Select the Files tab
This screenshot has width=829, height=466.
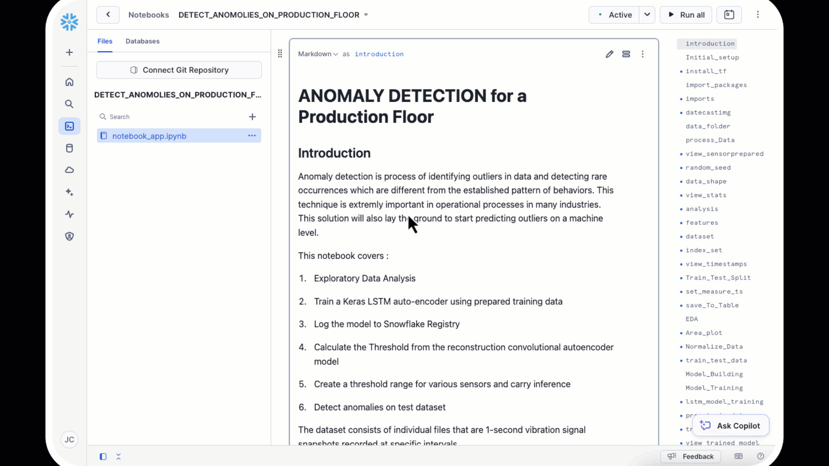pyautogui.click(x=105, y=41)
